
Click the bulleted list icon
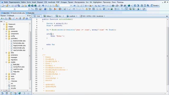(x=119, y=9)
